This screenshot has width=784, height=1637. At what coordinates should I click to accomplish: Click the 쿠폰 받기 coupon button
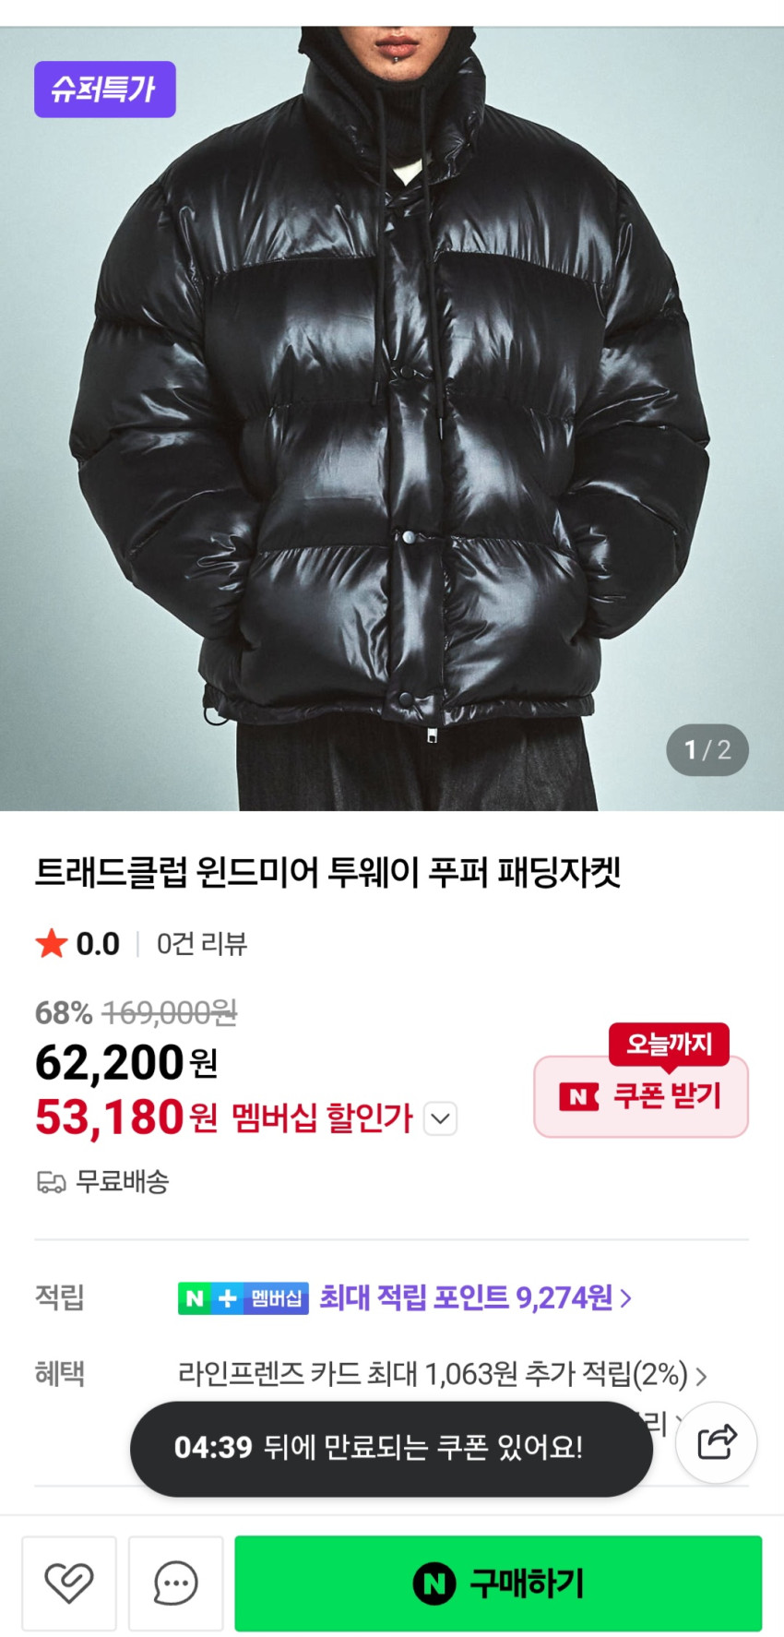click(641, 1096)
